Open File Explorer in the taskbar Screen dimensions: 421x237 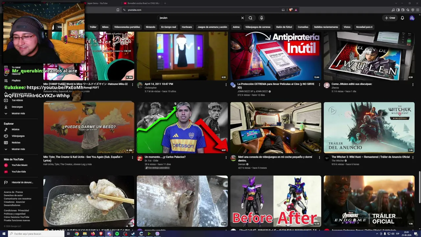[85, 234]
